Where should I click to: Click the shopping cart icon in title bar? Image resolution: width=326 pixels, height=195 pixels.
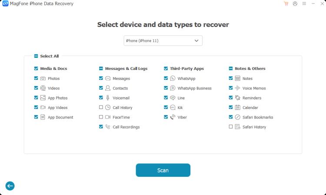pos(286,3)
